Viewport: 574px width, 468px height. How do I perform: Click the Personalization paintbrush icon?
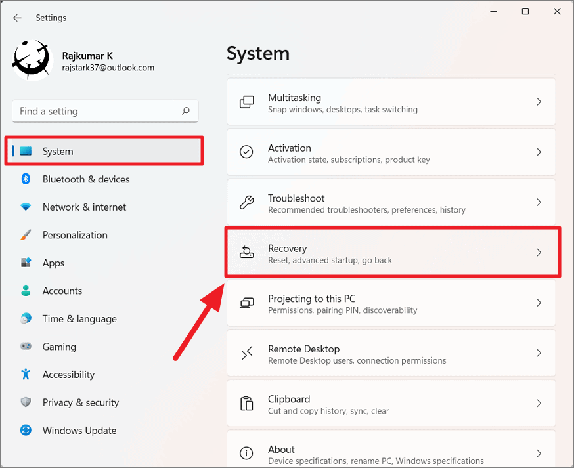click(26, 235)
